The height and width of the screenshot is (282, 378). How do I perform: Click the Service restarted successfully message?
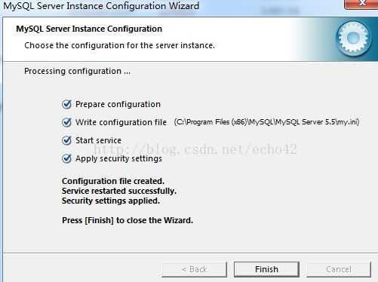pos(119,191)
